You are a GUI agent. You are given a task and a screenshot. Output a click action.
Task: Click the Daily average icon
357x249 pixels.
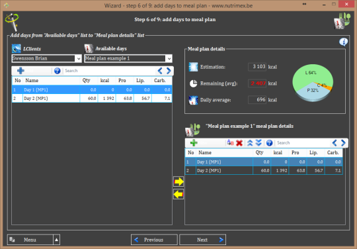coord(193,100)
